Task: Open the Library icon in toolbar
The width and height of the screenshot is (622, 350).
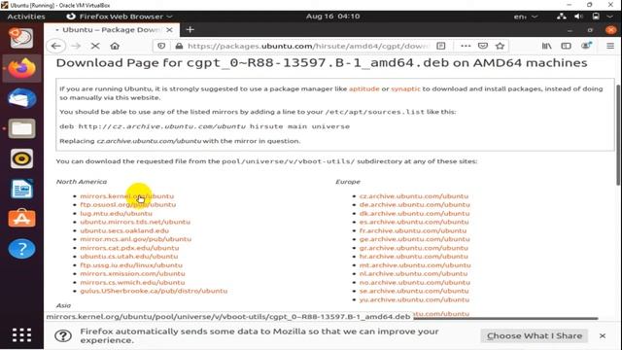Action: tap(546, 46)
